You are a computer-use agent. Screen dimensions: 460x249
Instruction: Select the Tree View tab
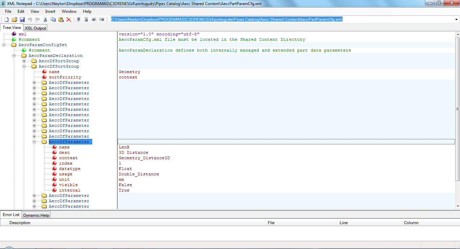(12, 28)
